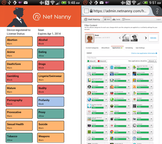The width and height of the screenshot is (162, 144).
Task: Expand dropdown arrow for Calculator app
Action: point(151,106)
